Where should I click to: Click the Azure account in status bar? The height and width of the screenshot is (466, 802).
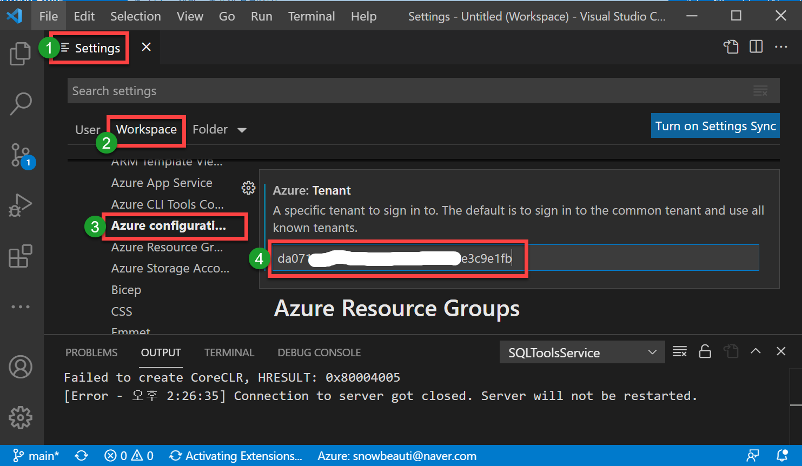(397, 456)
